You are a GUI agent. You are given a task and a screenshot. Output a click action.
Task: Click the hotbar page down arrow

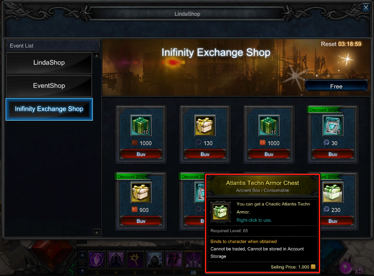(82, 271)
